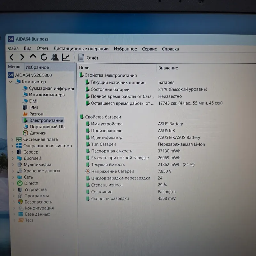Refresh the data with the circular arrow icon
This screenshot has height=256, width=256.
pyautogui.click(x=44, y=57)
